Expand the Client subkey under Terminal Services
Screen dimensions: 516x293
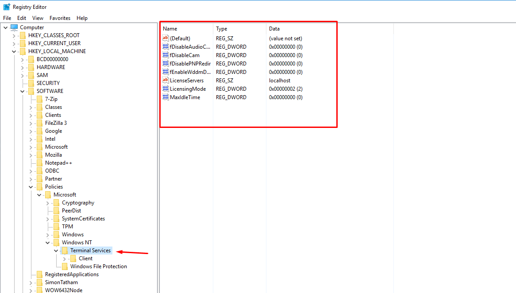click(65, 258)
